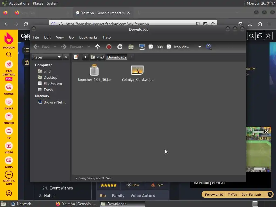Open the Go menu
This screenshot has width=276, height=207.
tap(71, 37)
